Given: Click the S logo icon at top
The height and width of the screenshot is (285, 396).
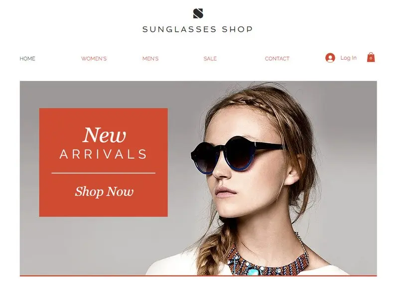Looking at the screenshot, I should (x=198, y=13).
